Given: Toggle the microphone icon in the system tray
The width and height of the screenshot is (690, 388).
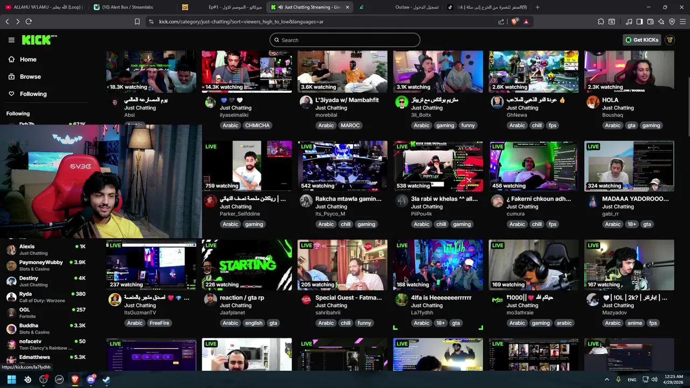Looking at the screenshot, I should pos(618,379).
